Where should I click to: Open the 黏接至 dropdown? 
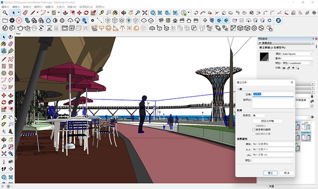pyautogui.click(x=259, y=116)
